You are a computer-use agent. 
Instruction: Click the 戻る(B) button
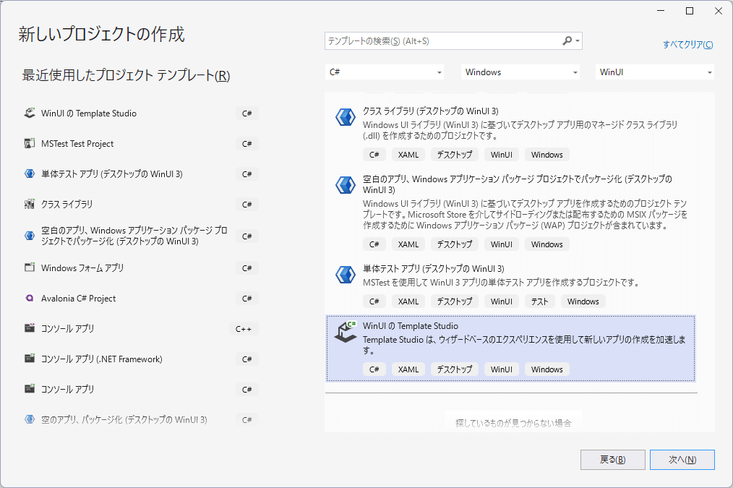pyautogui.click(x=613, y=460)
